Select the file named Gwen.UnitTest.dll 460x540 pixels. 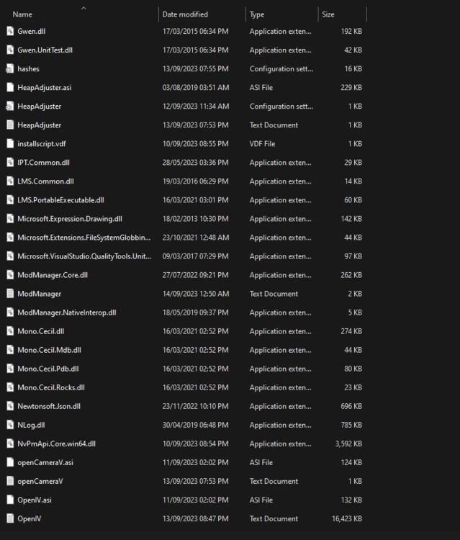[45, 50]
